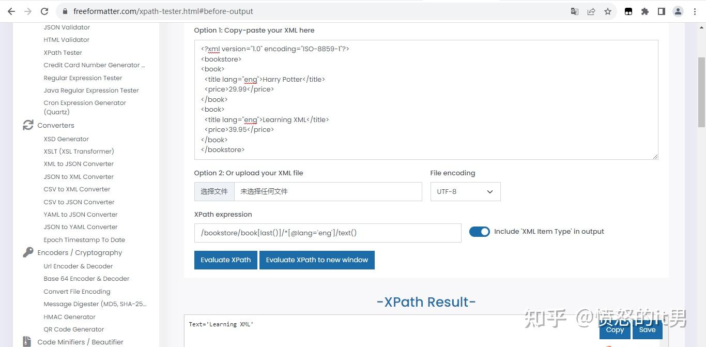Bookmark this page using the star icon

(x=608, y=11)
